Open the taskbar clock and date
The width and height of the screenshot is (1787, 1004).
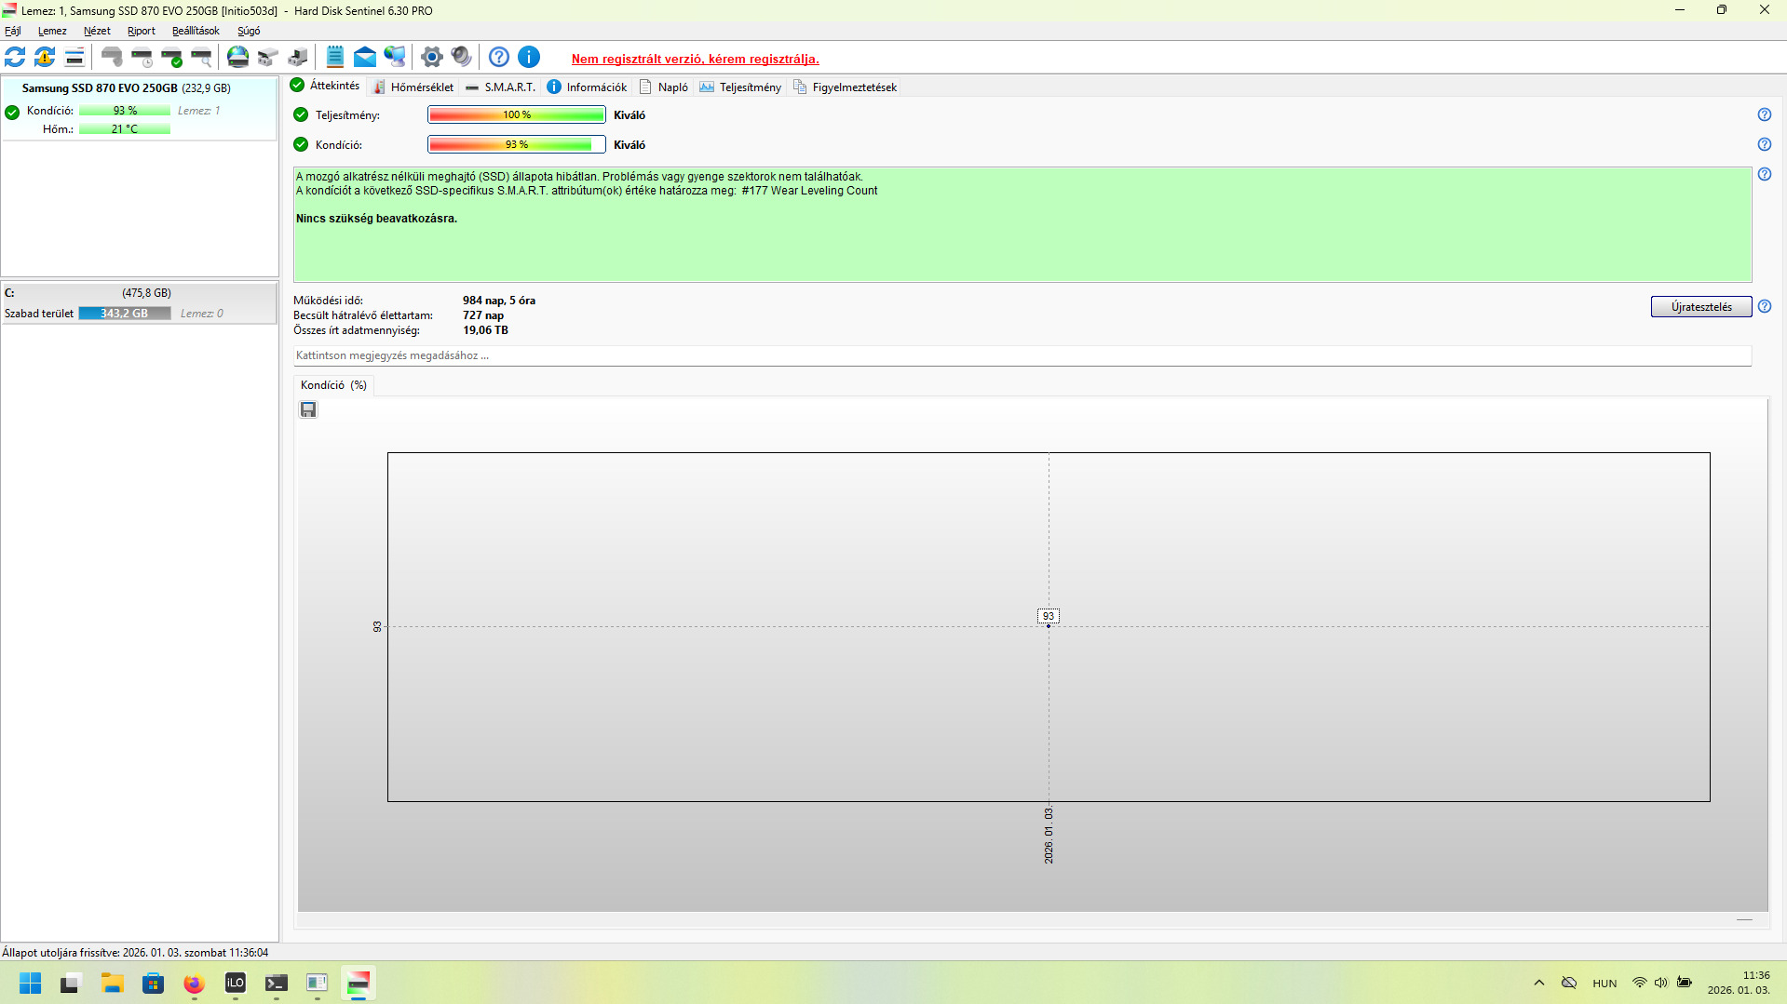pyautogui.click(x=1739, y=983)
